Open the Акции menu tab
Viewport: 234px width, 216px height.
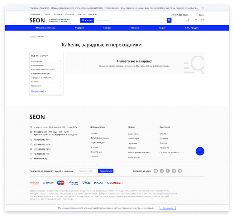162,28
